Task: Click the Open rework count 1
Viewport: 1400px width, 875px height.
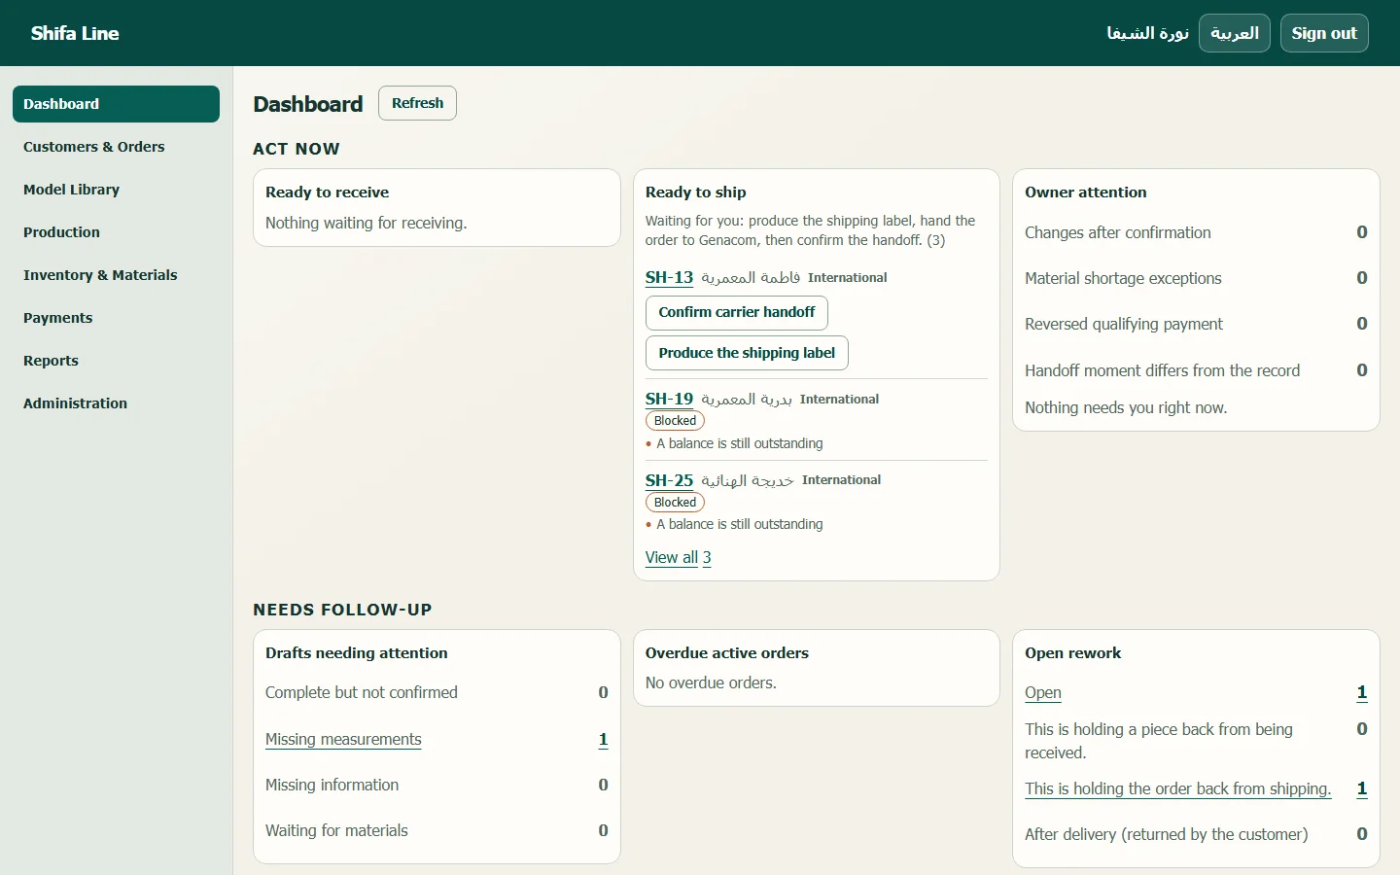Action: [1362, 692]
